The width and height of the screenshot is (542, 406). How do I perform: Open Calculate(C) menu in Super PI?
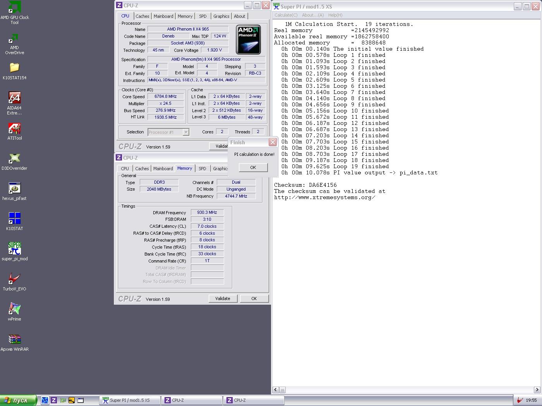(x=286, y=15)
